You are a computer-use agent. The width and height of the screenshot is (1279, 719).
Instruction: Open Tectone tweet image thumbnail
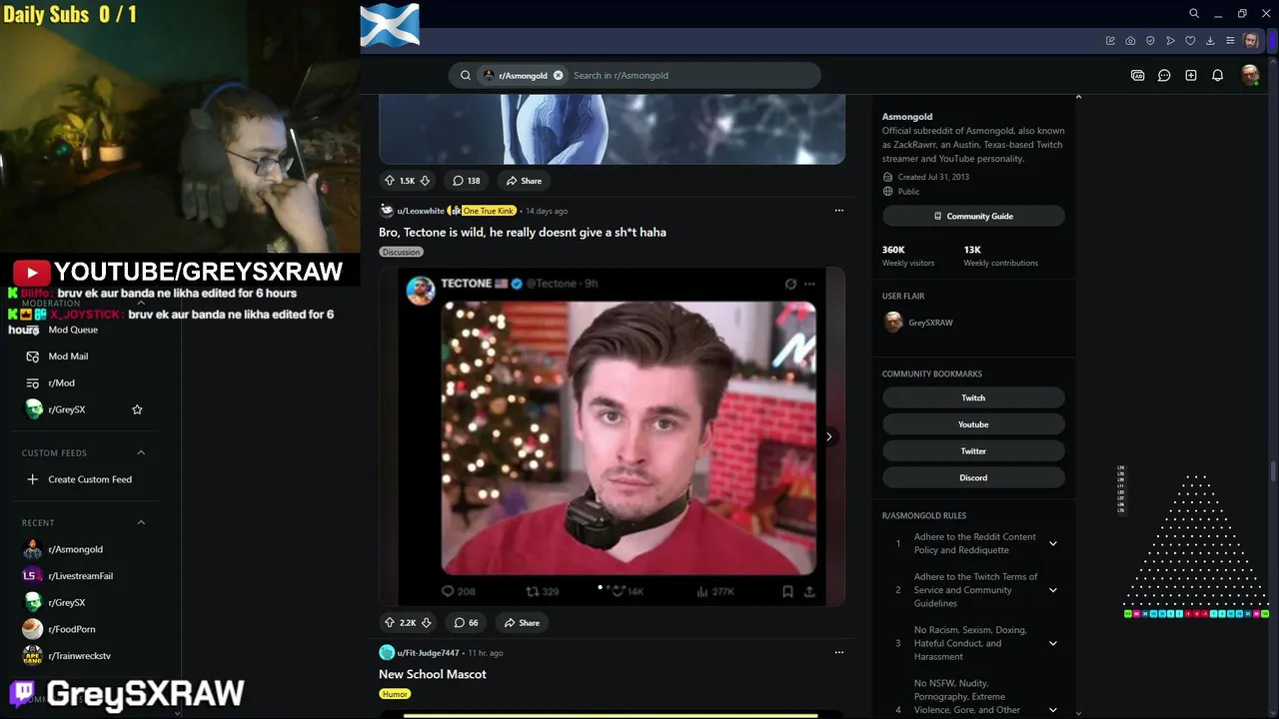[612, 436]
